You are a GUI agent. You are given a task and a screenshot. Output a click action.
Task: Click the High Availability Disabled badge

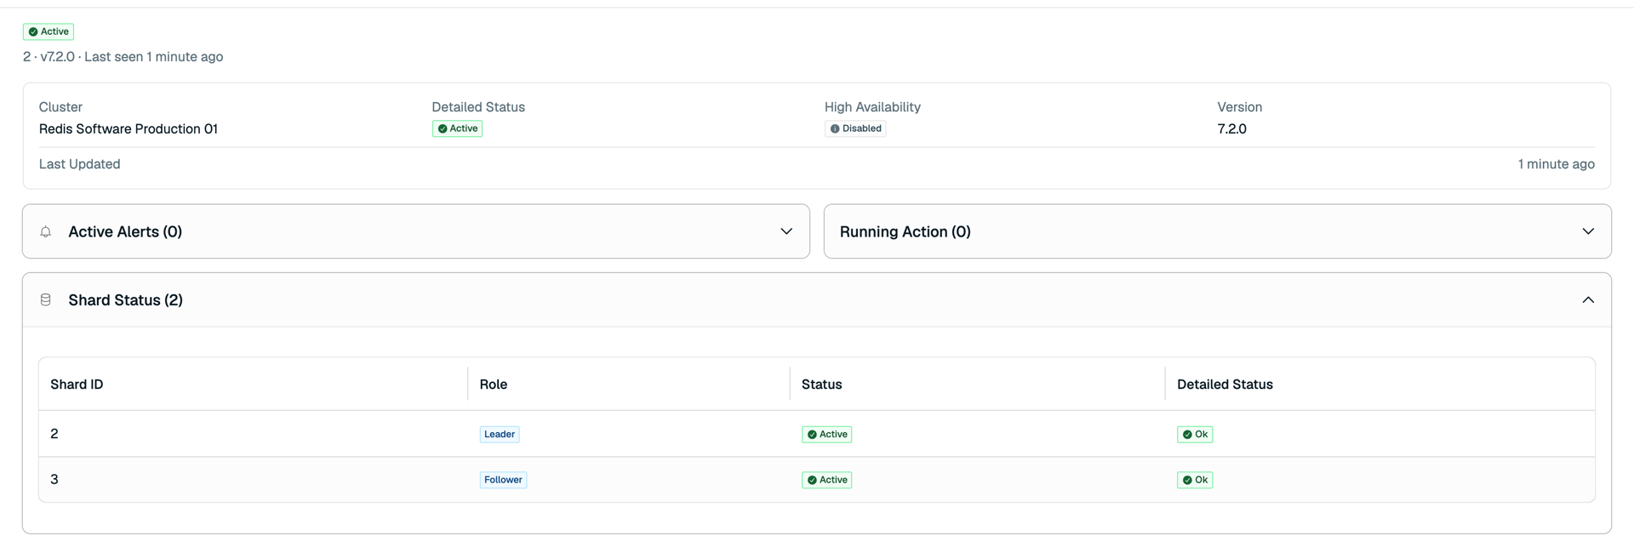855,128
